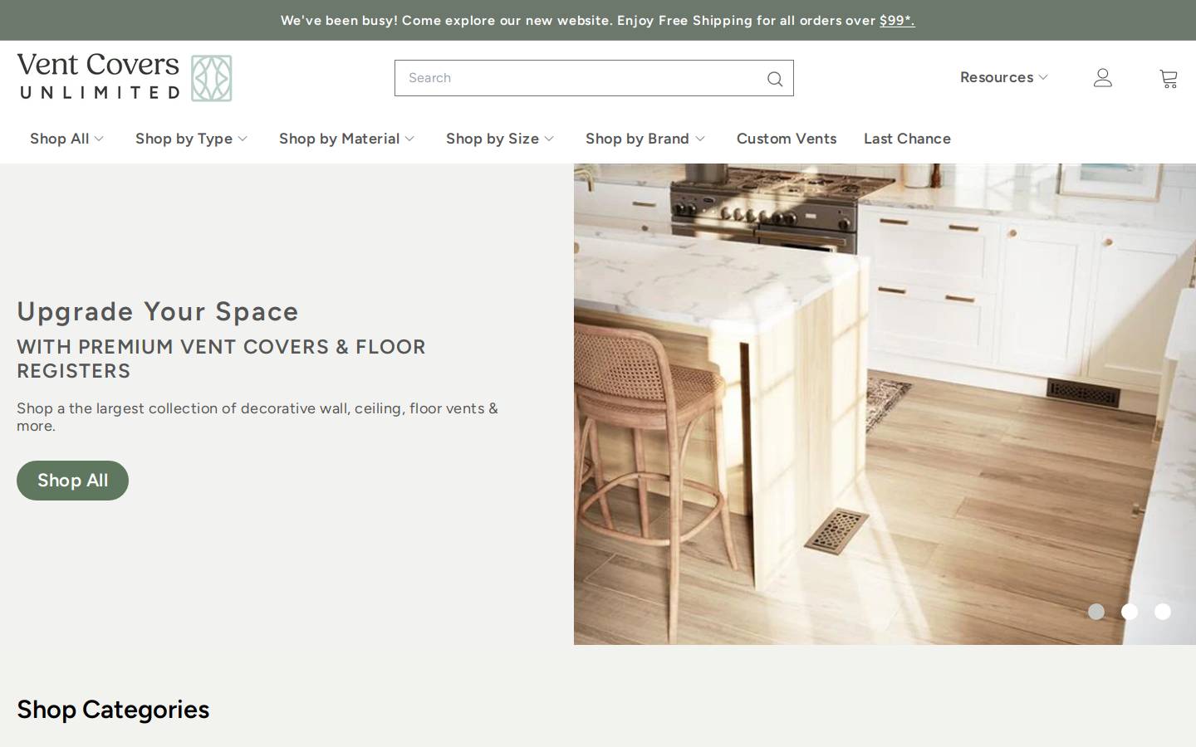Click the search magnifier icon
1196x747 pixels.
coord(775,79)
